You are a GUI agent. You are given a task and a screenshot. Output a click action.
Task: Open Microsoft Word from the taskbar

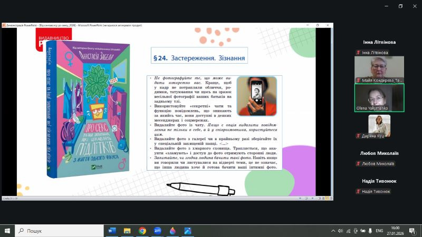point(112,231)
